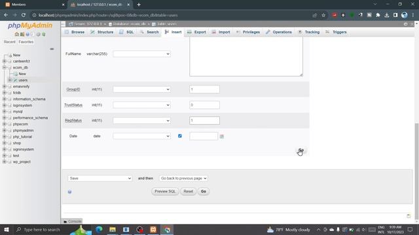
Task: Open console icon at bottom right
Action: click(409, 216)
